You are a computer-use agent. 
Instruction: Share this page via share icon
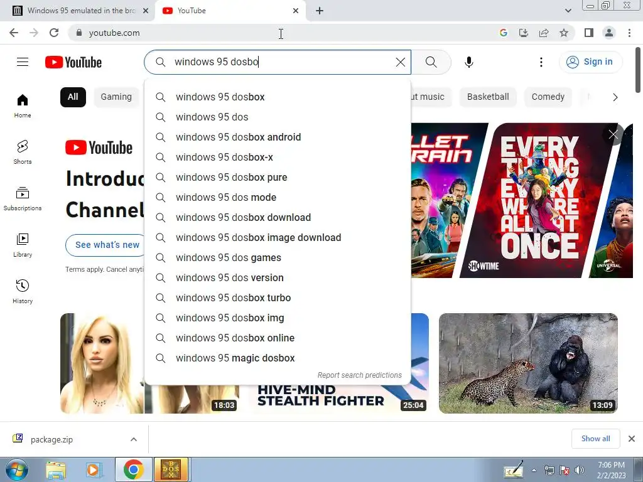click(544, 33)
